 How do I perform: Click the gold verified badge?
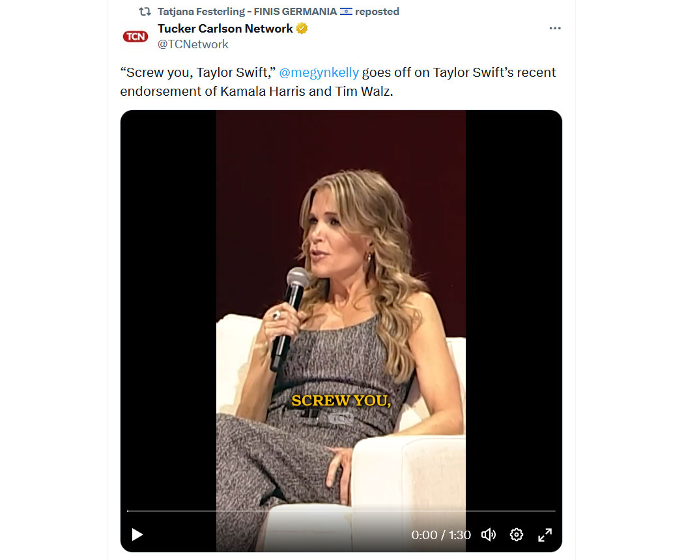(x=302, y=29)
